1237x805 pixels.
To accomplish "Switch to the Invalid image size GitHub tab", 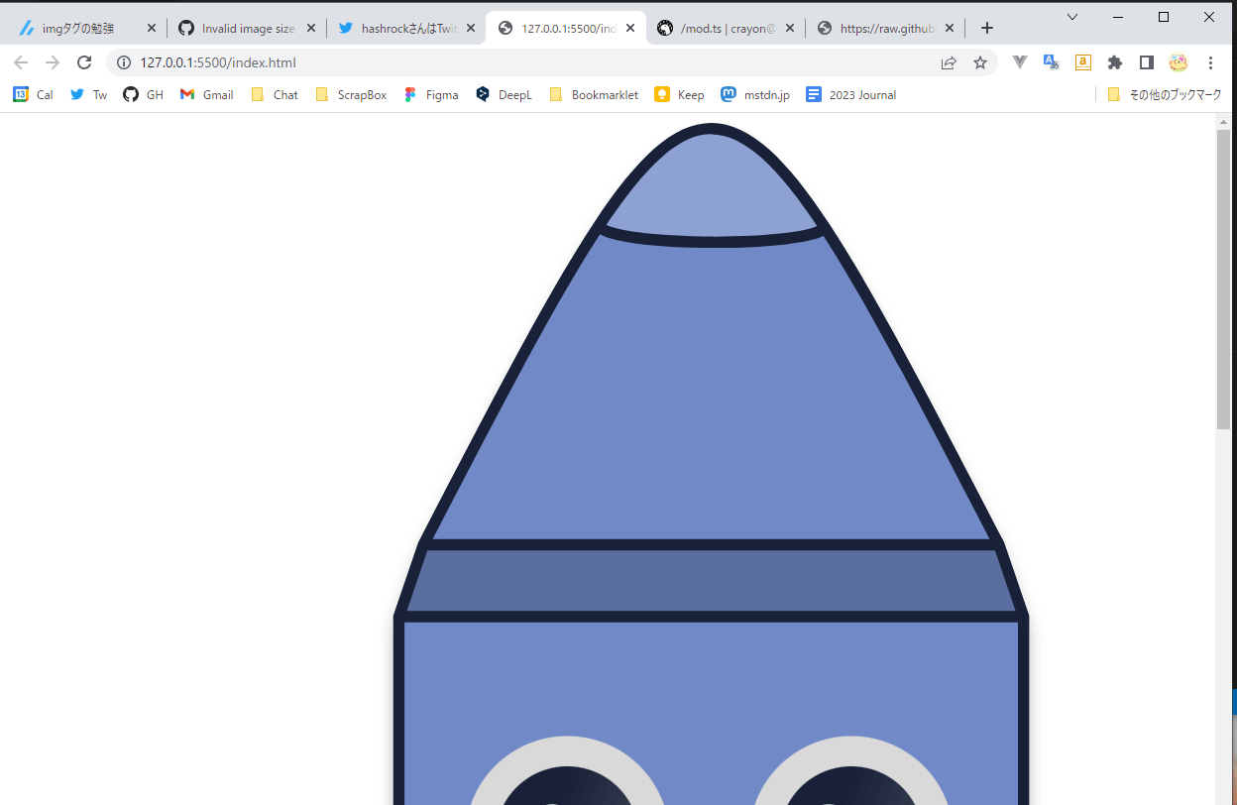I will [246, 28].
